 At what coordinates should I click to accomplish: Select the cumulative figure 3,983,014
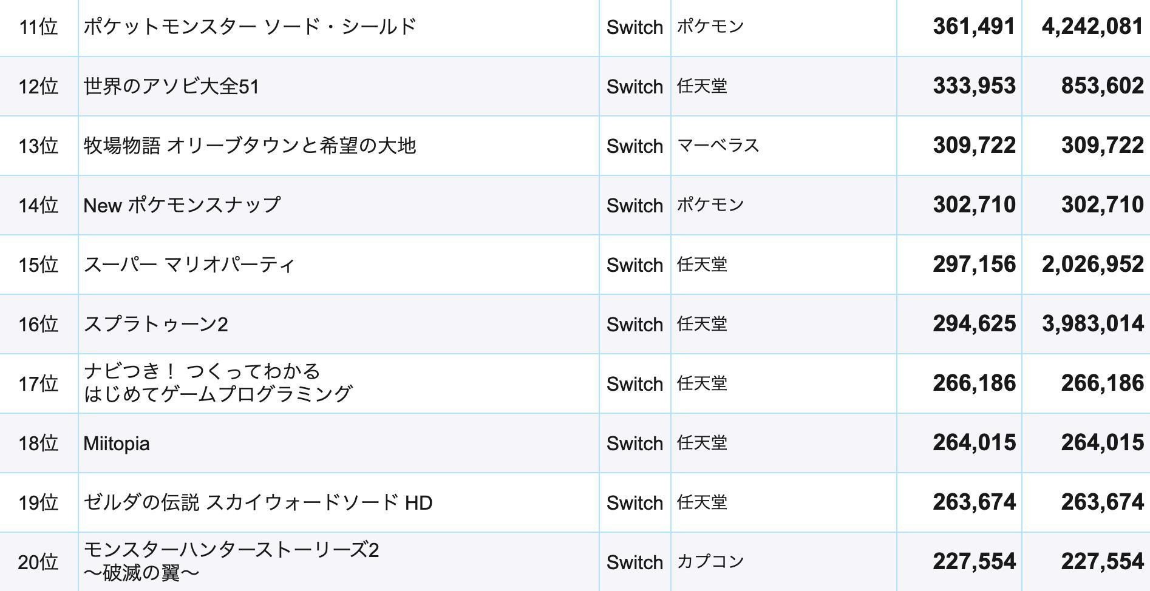[x=1092, y=324]
